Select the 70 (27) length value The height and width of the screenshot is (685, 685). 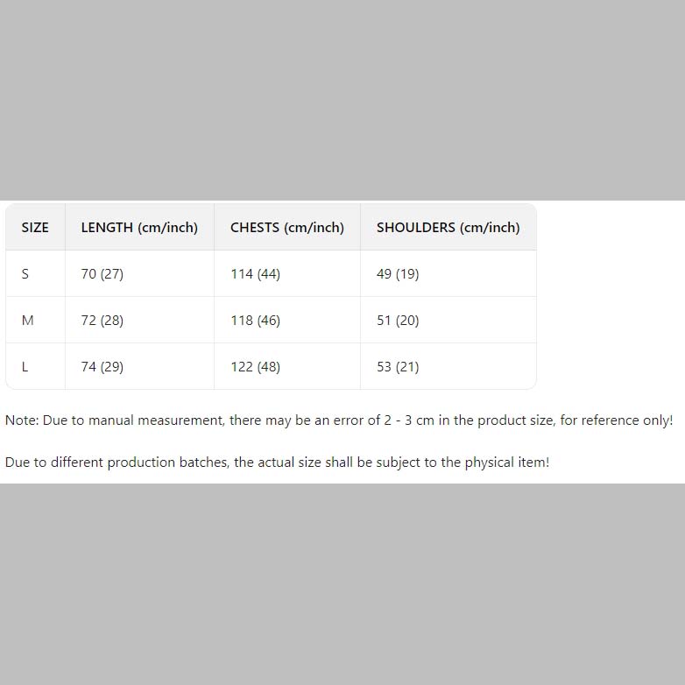(x=102, y=274)
